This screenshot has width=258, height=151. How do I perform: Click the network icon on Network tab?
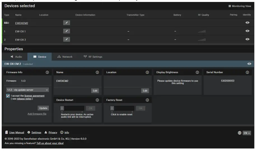coord(59,57)
